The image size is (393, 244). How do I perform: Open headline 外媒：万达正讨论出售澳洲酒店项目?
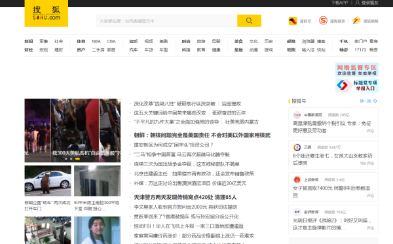[190, 183]
